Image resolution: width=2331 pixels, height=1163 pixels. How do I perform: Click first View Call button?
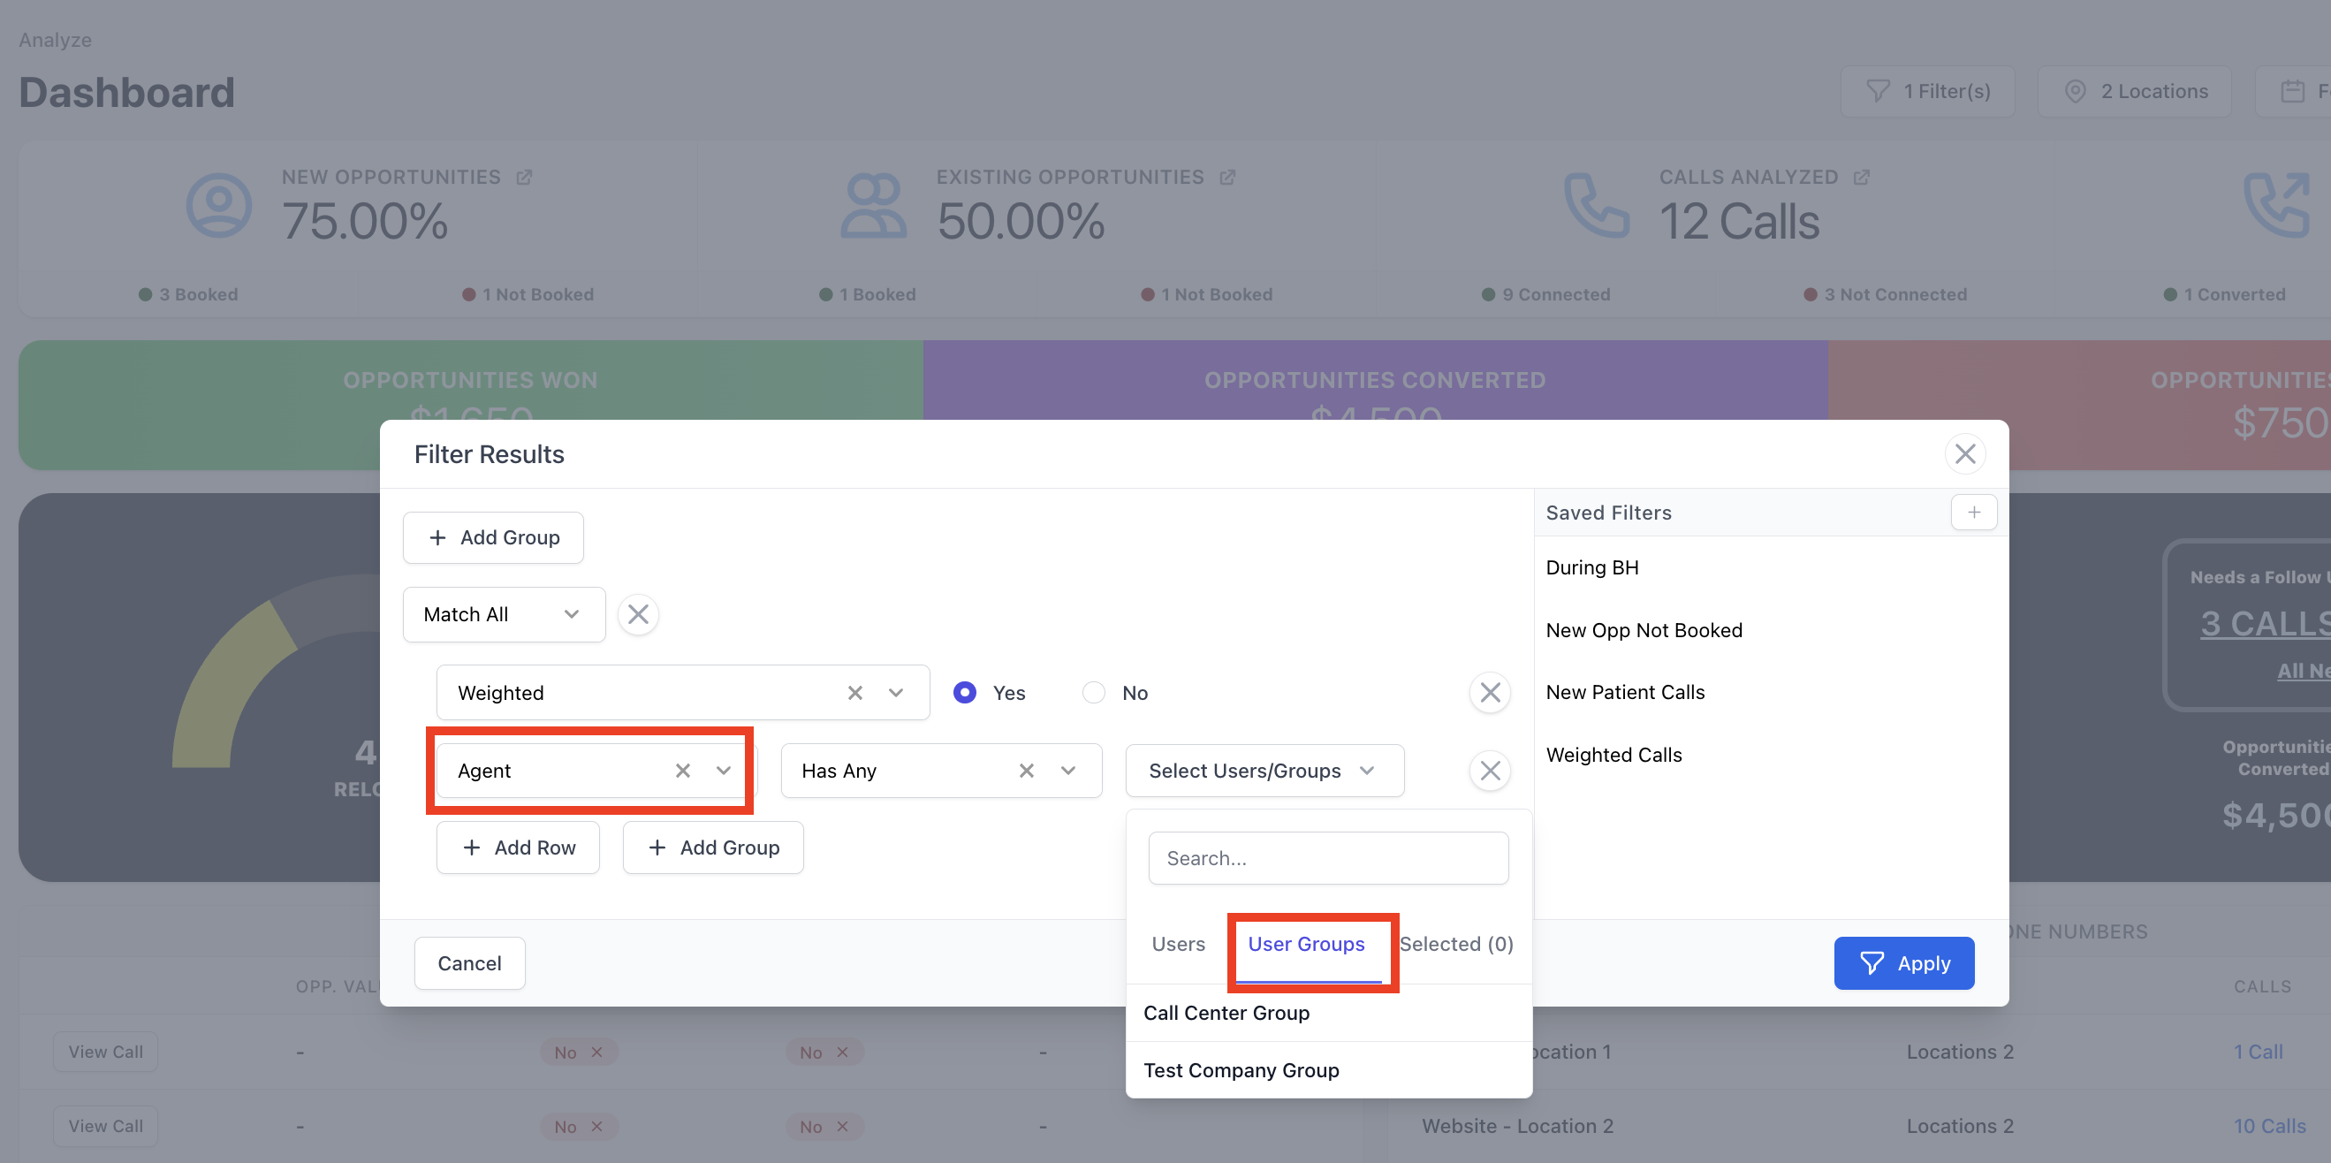(x=106, y=1052)
